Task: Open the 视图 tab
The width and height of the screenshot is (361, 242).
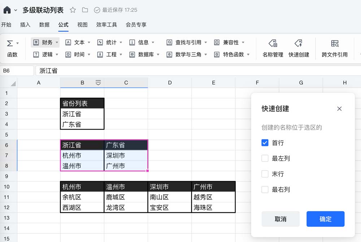Action: click(82, 25)
